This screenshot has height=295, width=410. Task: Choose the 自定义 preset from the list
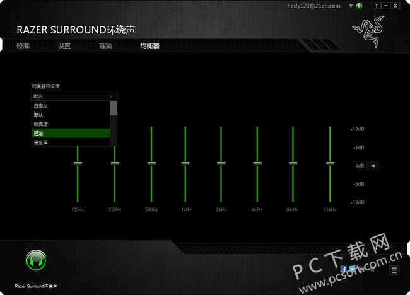(71, 106)
